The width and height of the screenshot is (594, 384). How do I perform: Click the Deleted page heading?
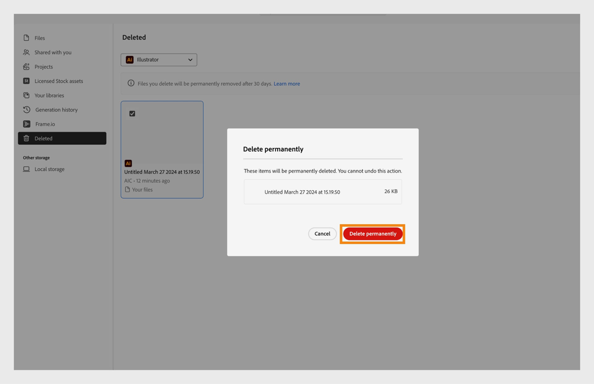(x=134, y=37)
